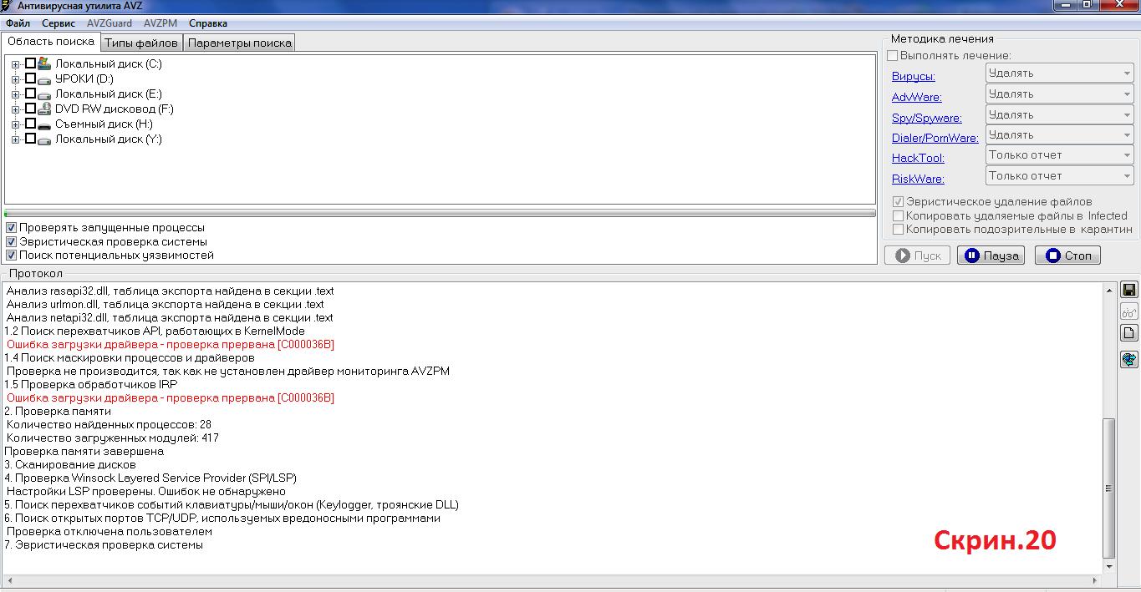Click the Spy/Spyware link

[927, 119]
